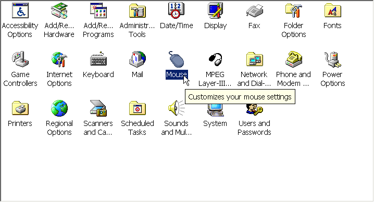Screen dimensions: 374x202
Task: Open the Network and Dial-up icon
Action: point(255,59)
